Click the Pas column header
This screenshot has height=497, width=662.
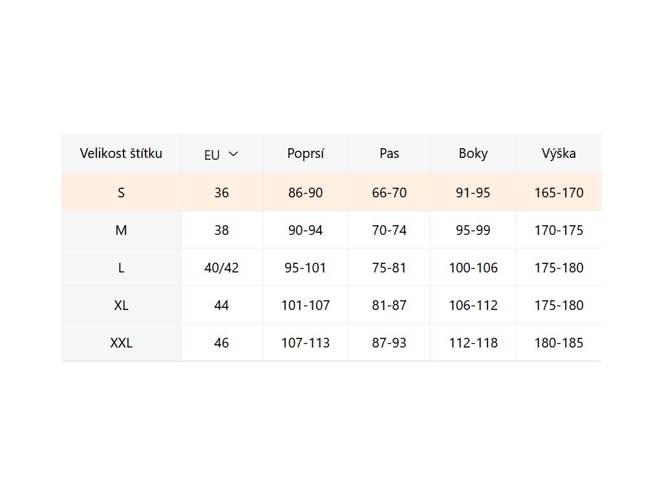389,153
